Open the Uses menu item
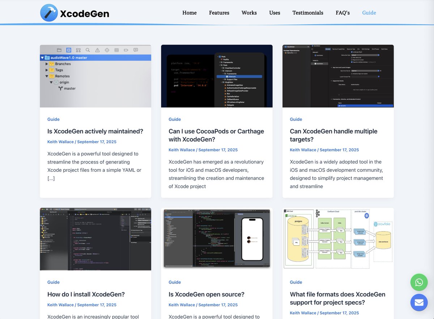This screenshot has height=319, width=434. tap(275, 13)
